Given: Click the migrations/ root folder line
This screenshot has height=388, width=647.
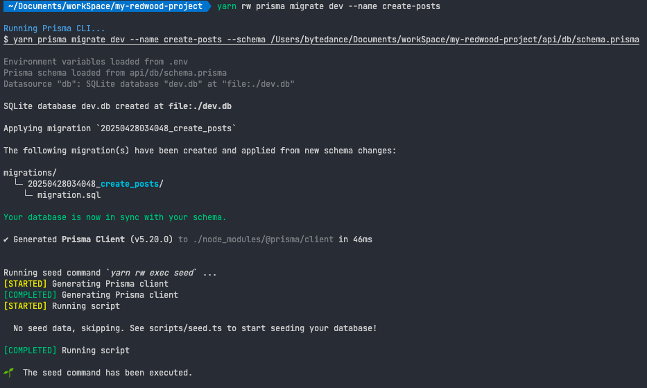Looking at the screenshot, I should pyautogui.click(x=30, y=173).
